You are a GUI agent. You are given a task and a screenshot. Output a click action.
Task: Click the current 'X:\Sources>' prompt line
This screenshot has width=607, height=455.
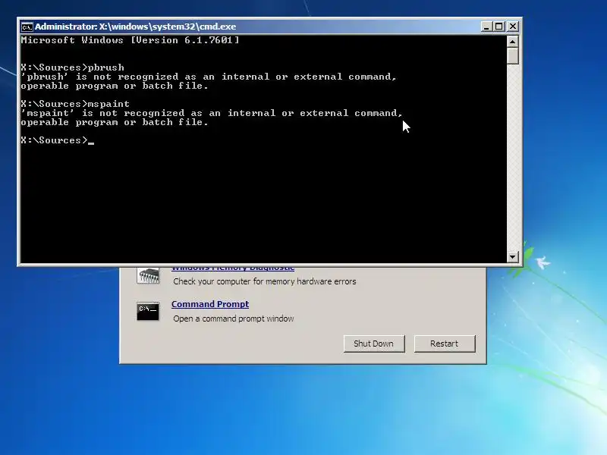coord(58,140)
